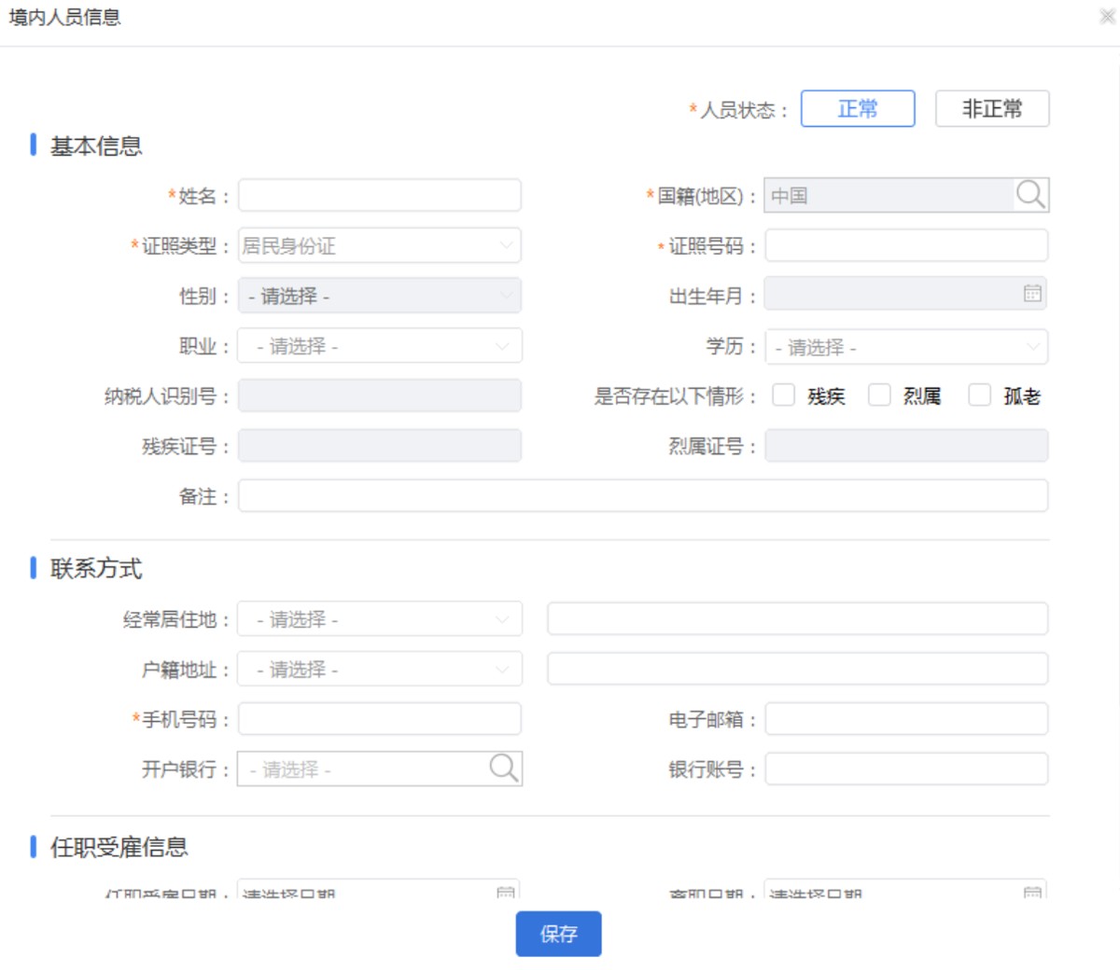
Task: Click the 开户银行 search magnifier icon
Action: point(504,769)
